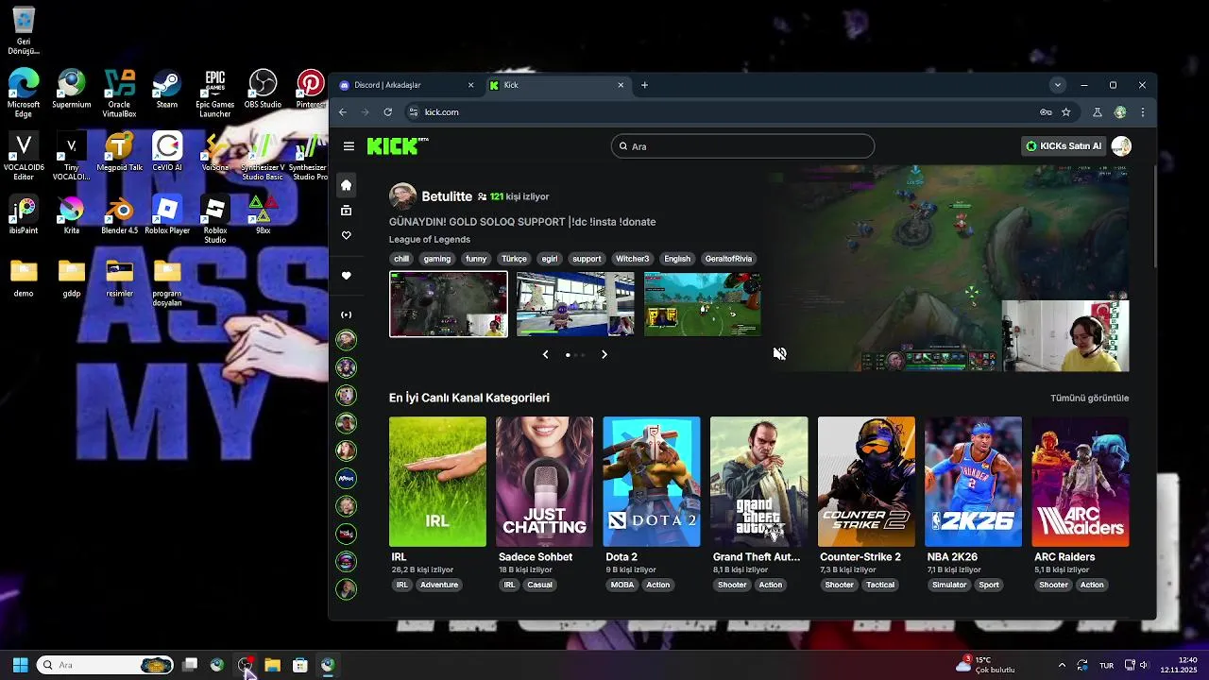This screenshot has width=1209, height=680.
Task: Unmute the featured stream player
Action: coord(779,353)
